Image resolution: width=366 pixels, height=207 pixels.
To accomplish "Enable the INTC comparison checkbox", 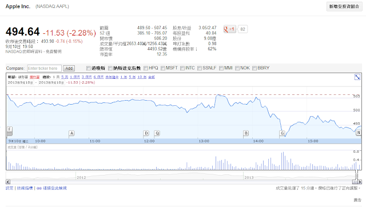I will pos(182,68).
